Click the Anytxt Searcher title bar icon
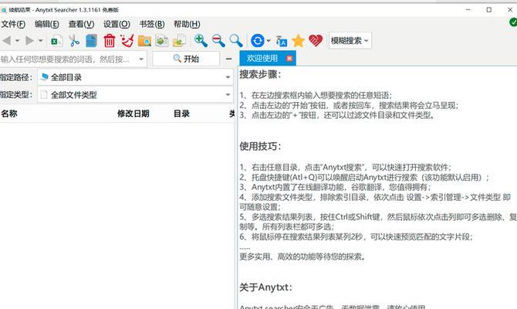Image resolution: width=517 pixels, height=309 pixels. [4, 10]
